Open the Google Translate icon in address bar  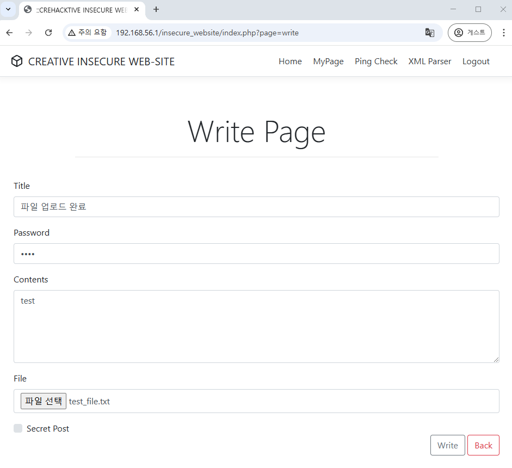(x=429, y=33)
